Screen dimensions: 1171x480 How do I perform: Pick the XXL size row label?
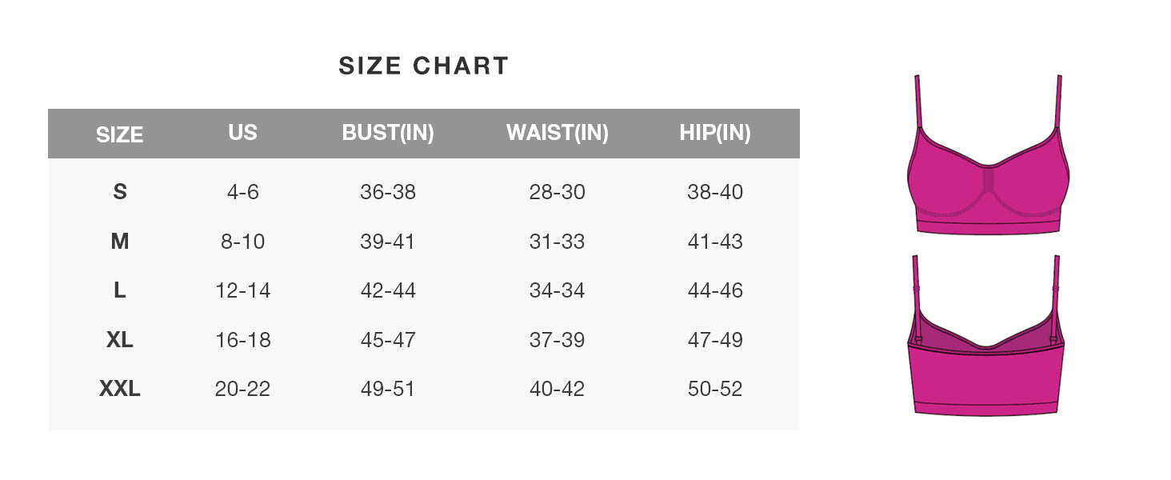tap(119, 390)
